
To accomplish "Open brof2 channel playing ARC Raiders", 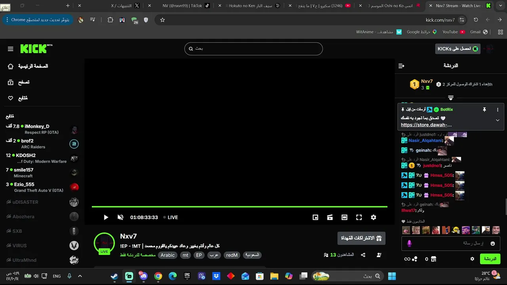I will coord(42,144).
